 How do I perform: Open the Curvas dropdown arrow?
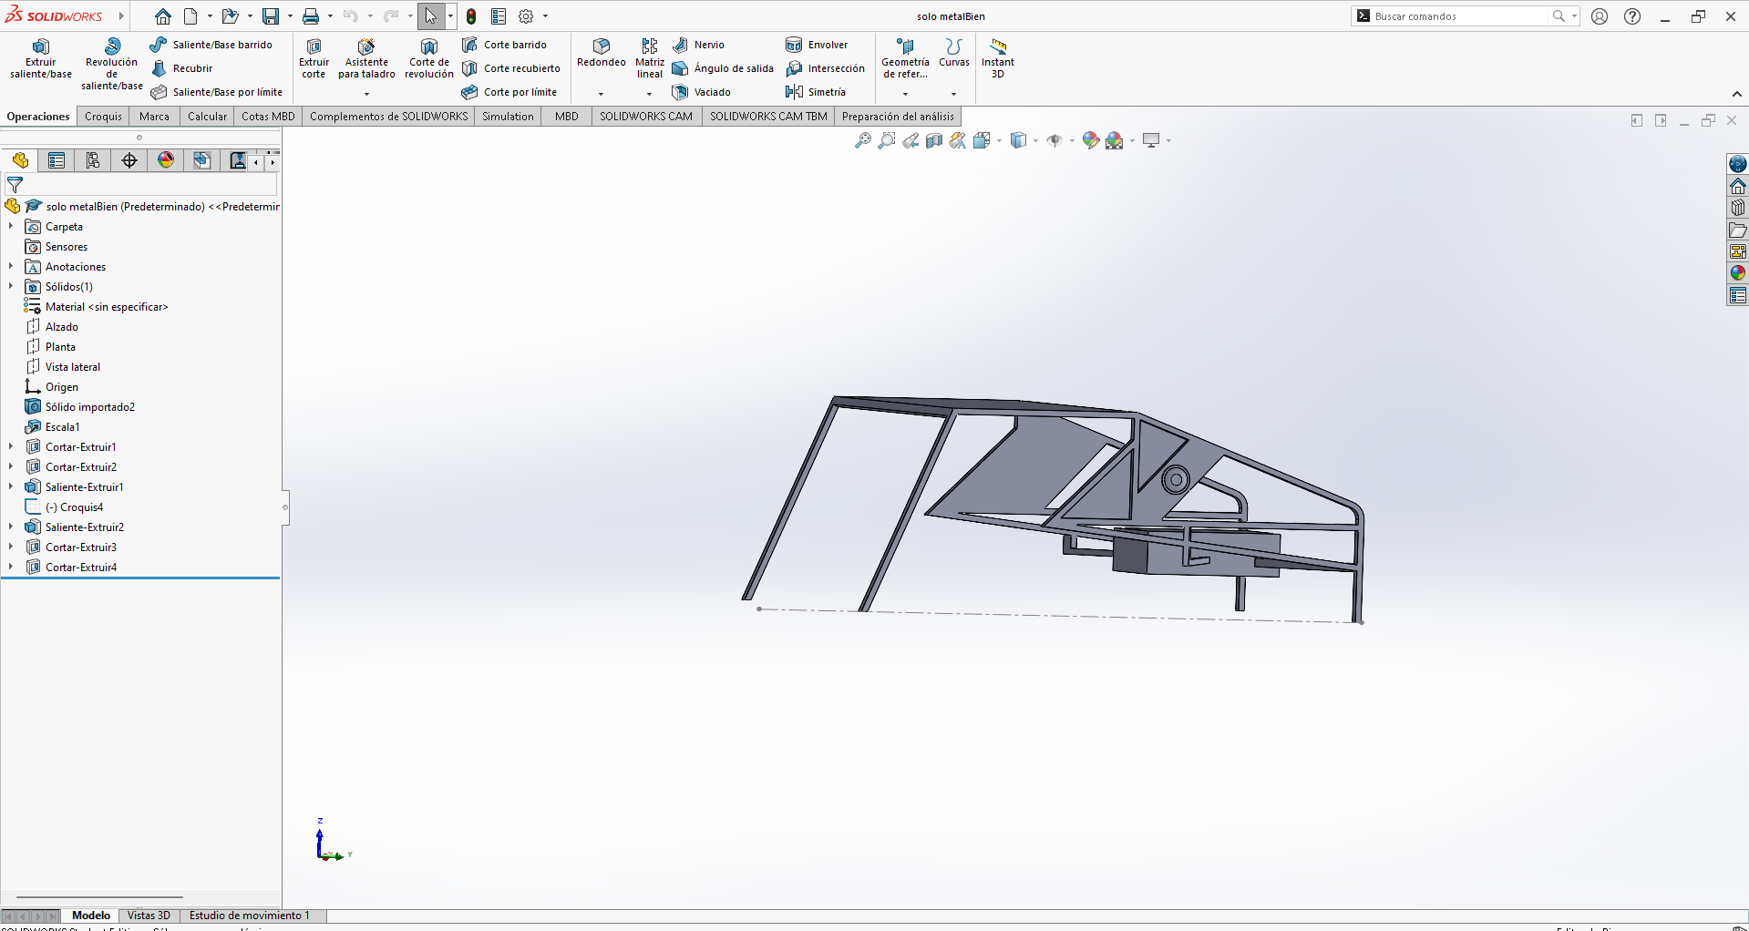(x=954, y=94)
